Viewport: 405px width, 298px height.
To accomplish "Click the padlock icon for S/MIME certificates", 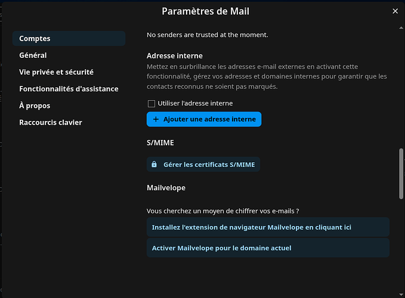I will click(x=154, y=164).
